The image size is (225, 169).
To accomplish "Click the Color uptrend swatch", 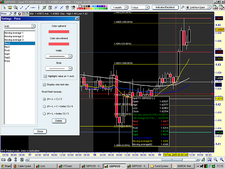I will (59, 32).
